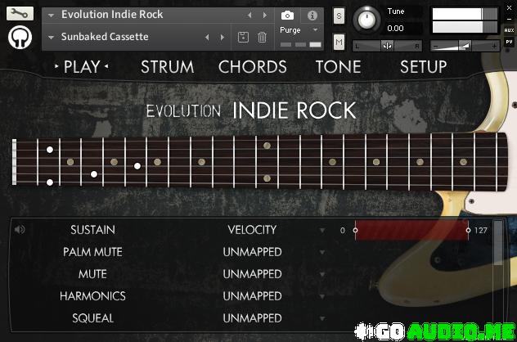Image resolution: width=517 pixels, height=342 pixels.
Task: Select the PALM MUTE articulation
Action: [92, 252]
